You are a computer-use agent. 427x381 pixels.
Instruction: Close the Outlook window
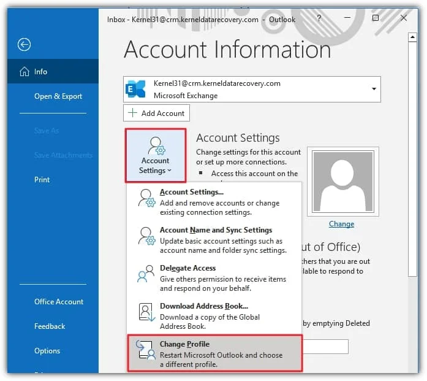pos(404,18)
